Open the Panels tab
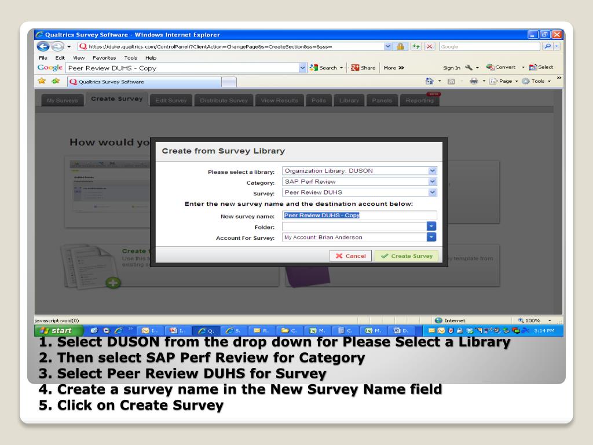 coord(382,100)
